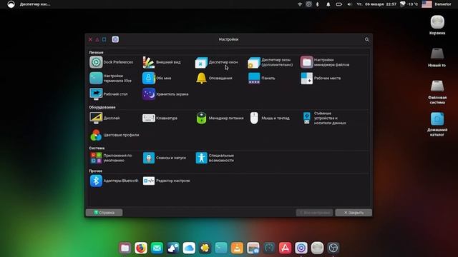This screenshot has width=458, height=257.
Task: Open the image viewer in the dock
Action: [x=253, y=248]
